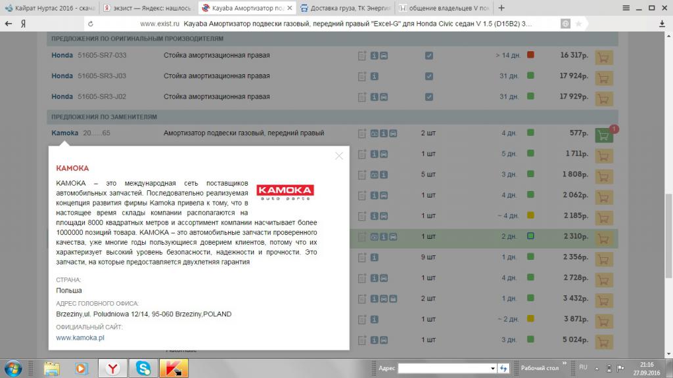This screenshot has height=378, width=673.
Task: Click the Kamoka brand link
Action: tap(65, 133)
